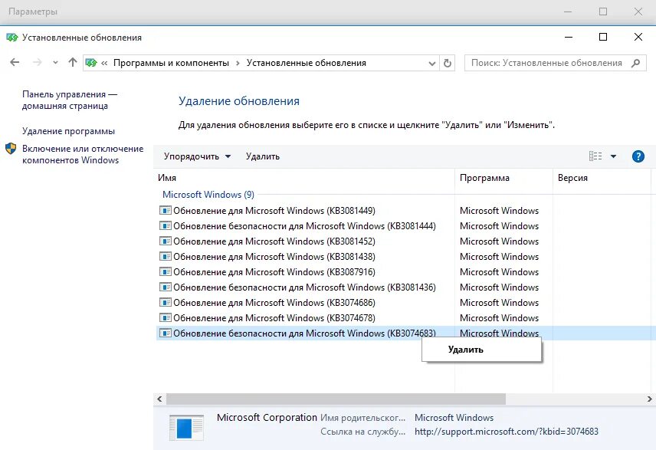Click the icon of update KB3087916
The width and height of the screenshot is (656, 450).
click(x=166, y=271)
